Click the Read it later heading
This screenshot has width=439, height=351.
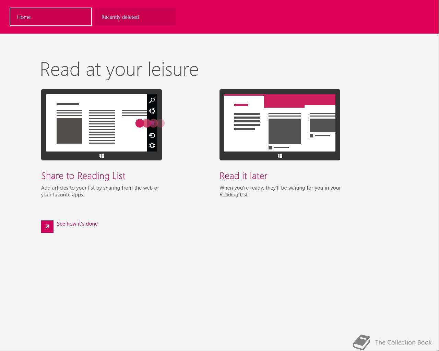point(244,176)
